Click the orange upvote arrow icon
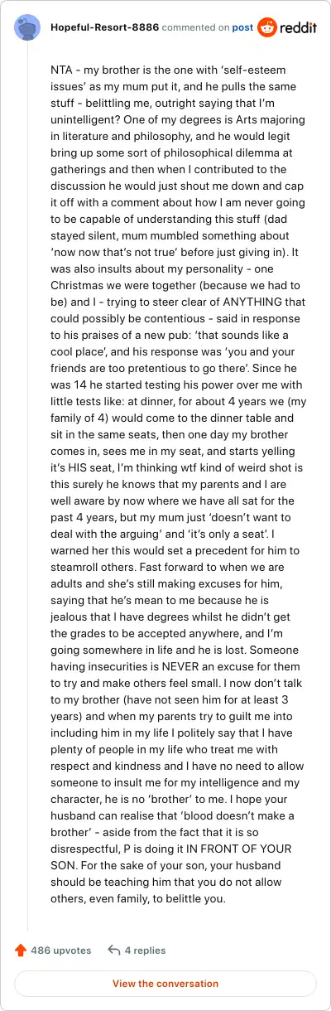 (x=21, y=951)
